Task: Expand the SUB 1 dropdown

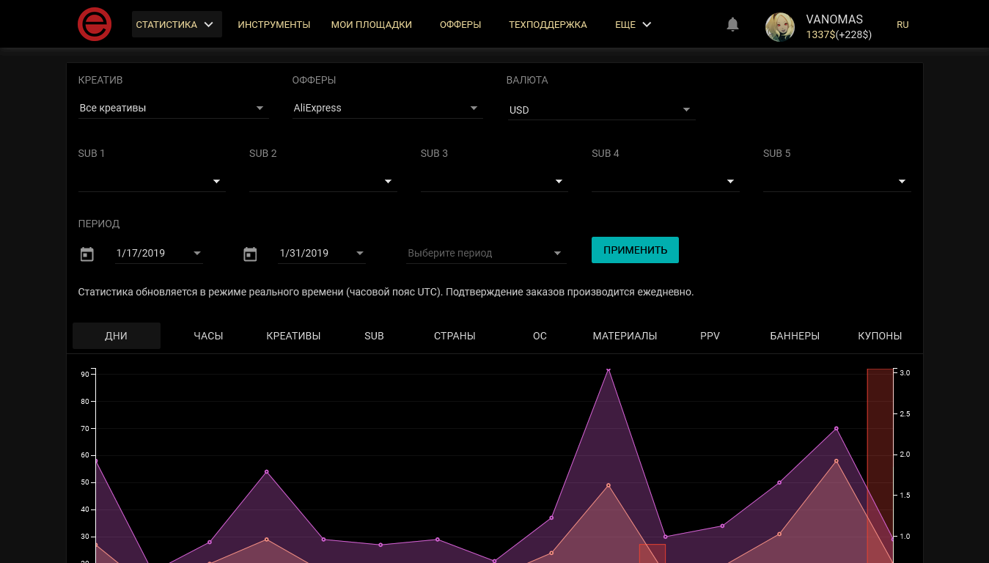Action: click(152, 181)
